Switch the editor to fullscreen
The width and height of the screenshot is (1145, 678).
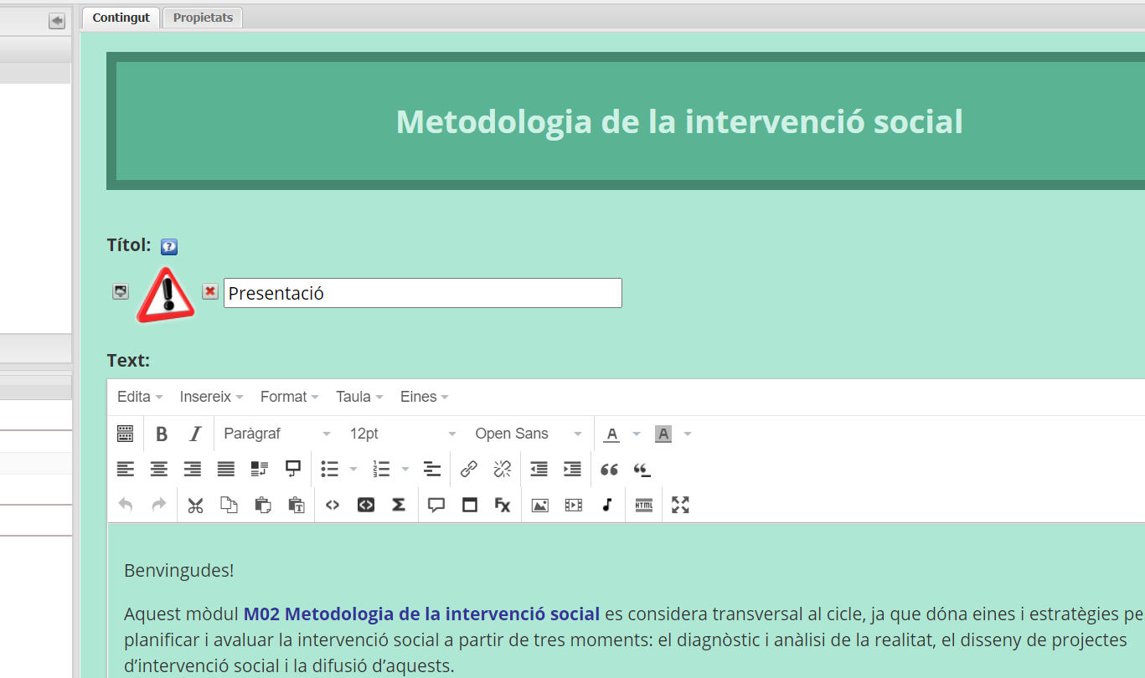680,505
